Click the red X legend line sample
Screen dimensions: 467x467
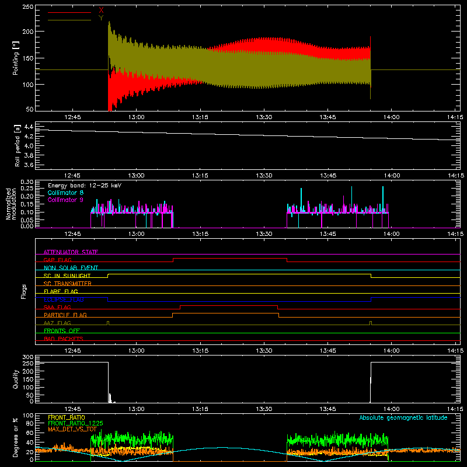(x=69, y=12)
